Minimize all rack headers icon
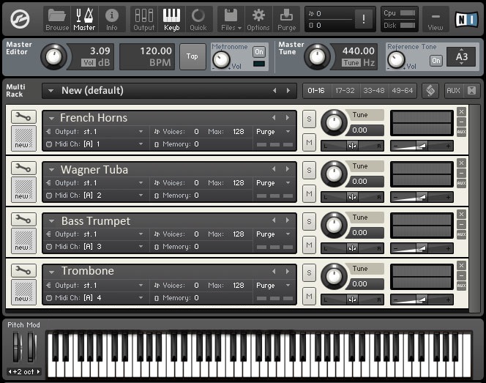Image resolution: width=486 pixels, height=383 pixels. point(471,91)
